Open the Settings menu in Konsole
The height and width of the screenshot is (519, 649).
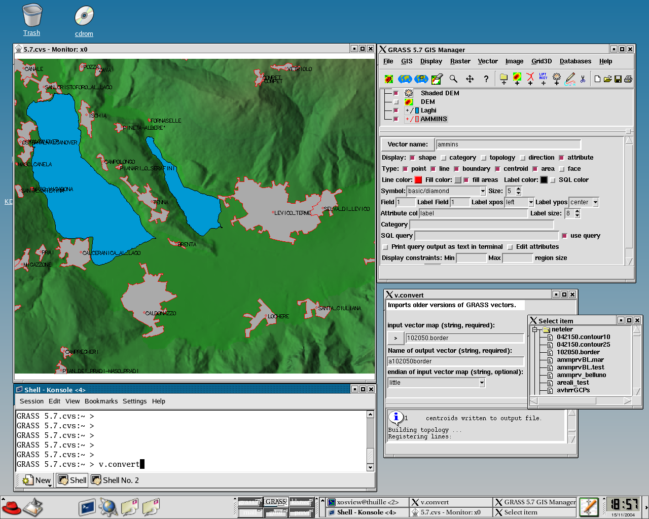[x=134, y=401]
